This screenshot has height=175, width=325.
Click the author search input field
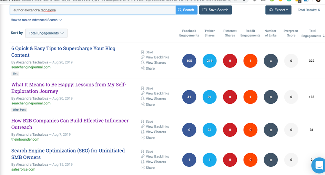(x=92, y=10)
